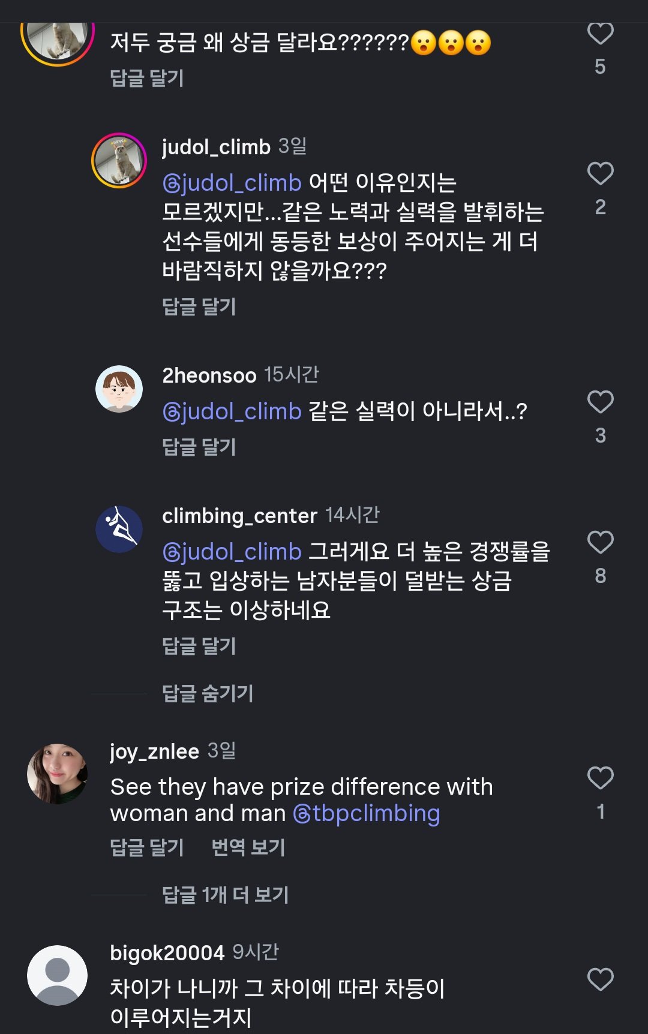The image size is (648, 1034).
Task: Like bigok20004's comment
Action: 600,979
